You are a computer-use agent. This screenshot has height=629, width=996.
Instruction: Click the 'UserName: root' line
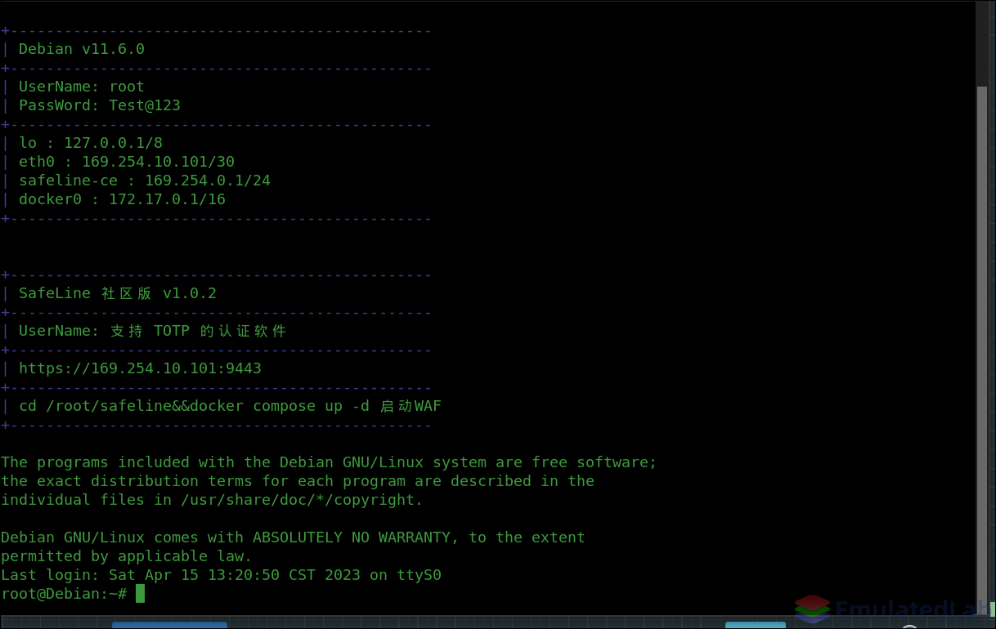[82, 87]
